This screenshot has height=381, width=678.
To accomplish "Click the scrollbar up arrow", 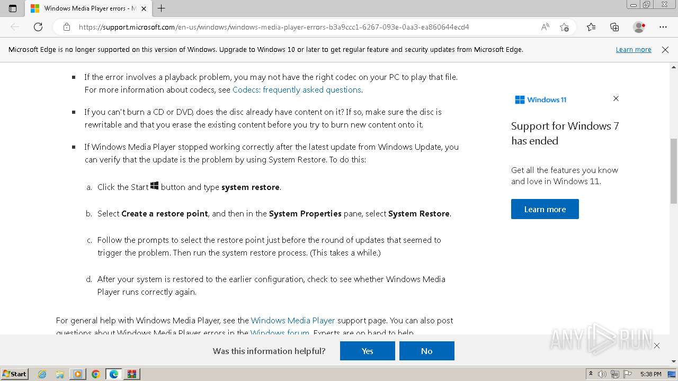I will coord(674,67).
